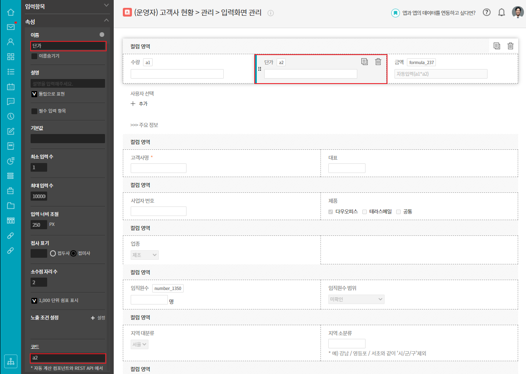Open the Calendar icon in sidebar
This screenshot has width=526, height=374.
tap(11, 86)
